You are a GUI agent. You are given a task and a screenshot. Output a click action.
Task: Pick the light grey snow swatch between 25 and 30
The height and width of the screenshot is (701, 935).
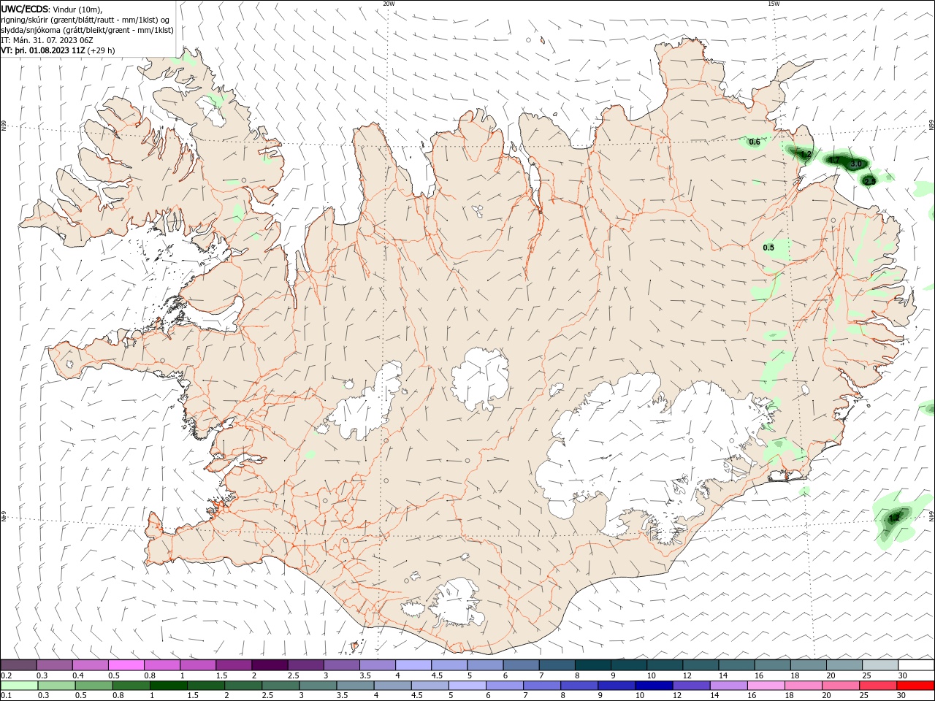click(x=880, y=665)
